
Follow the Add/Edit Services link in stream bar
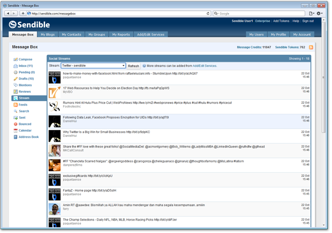pyautogui.click(x=204, y=66)
